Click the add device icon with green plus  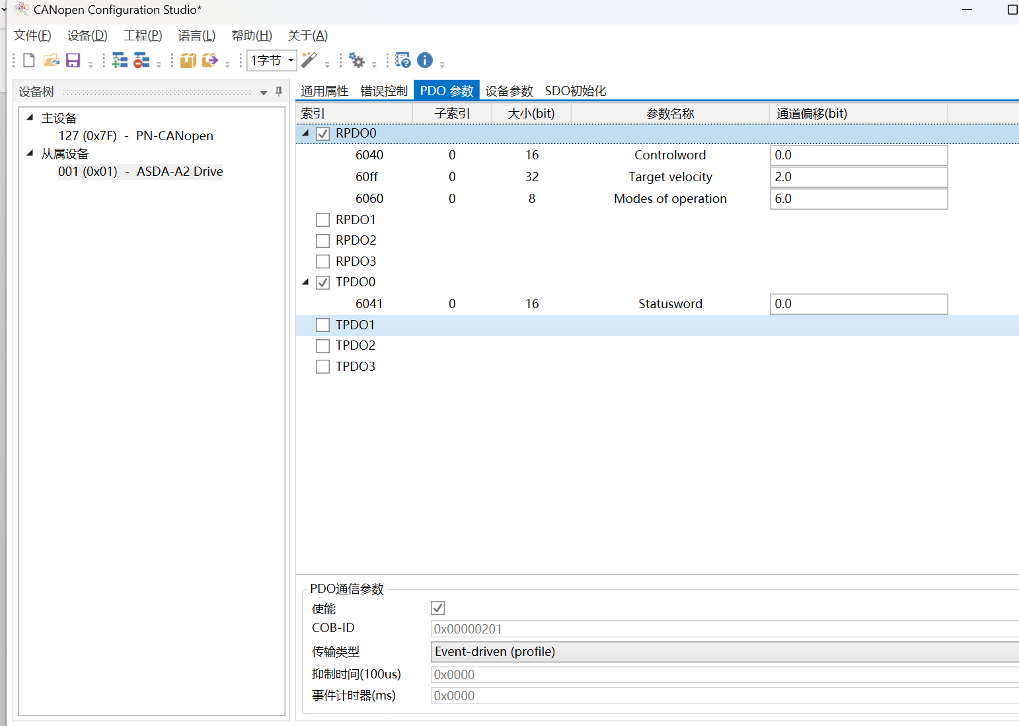(120, 61)
